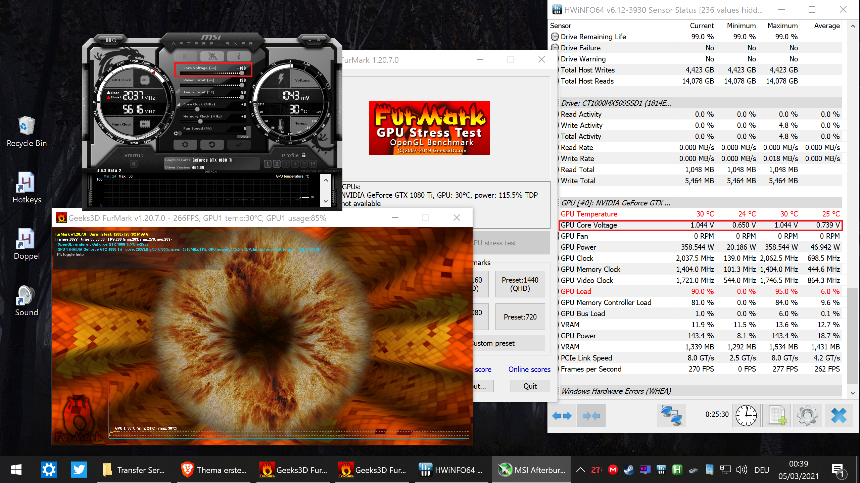
Task: Toggle Afterburner Startup Windows button
Action: pyautogui.click(x=134, y=164)
